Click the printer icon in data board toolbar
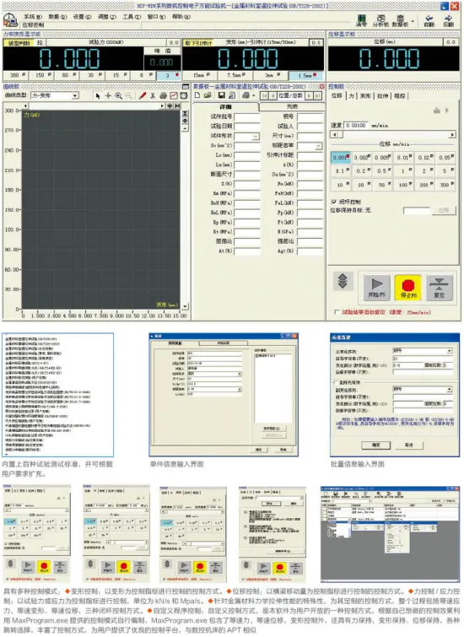 [245, 95]
